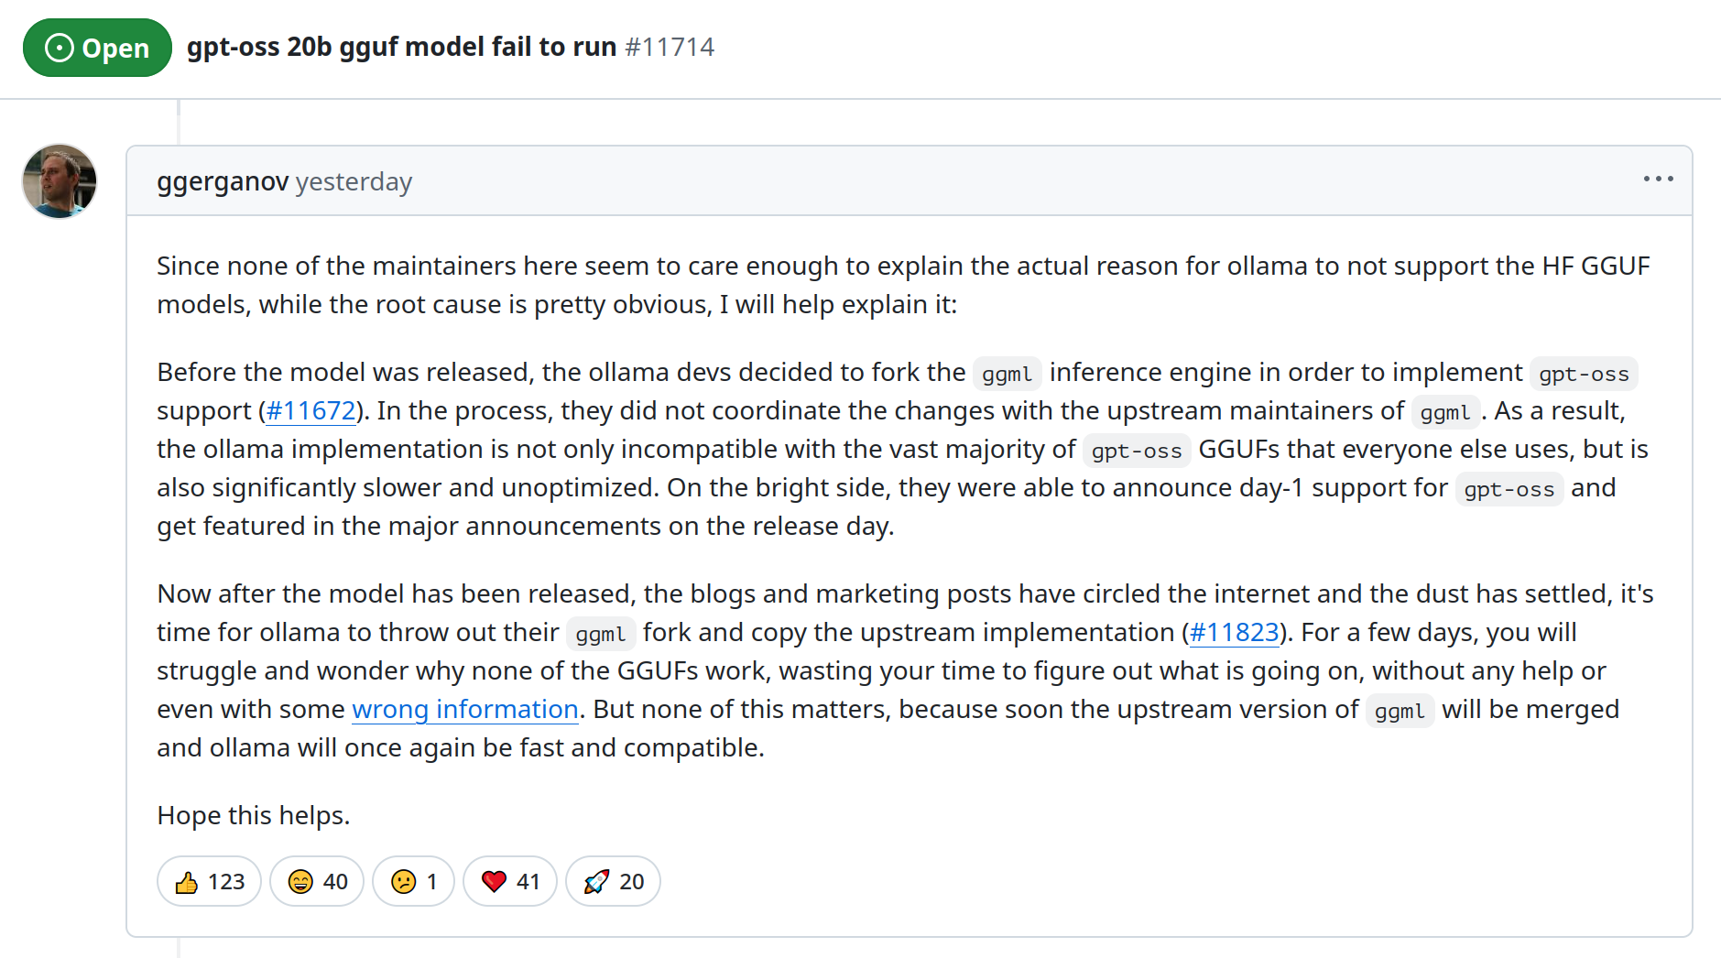Viewport: 1721px width, 958px height.
Task: Click ggml code tag after 'upstream version of'
Action: point(1400,711)
